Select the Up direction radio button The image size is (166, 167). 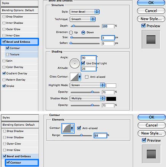click(71, 32)
